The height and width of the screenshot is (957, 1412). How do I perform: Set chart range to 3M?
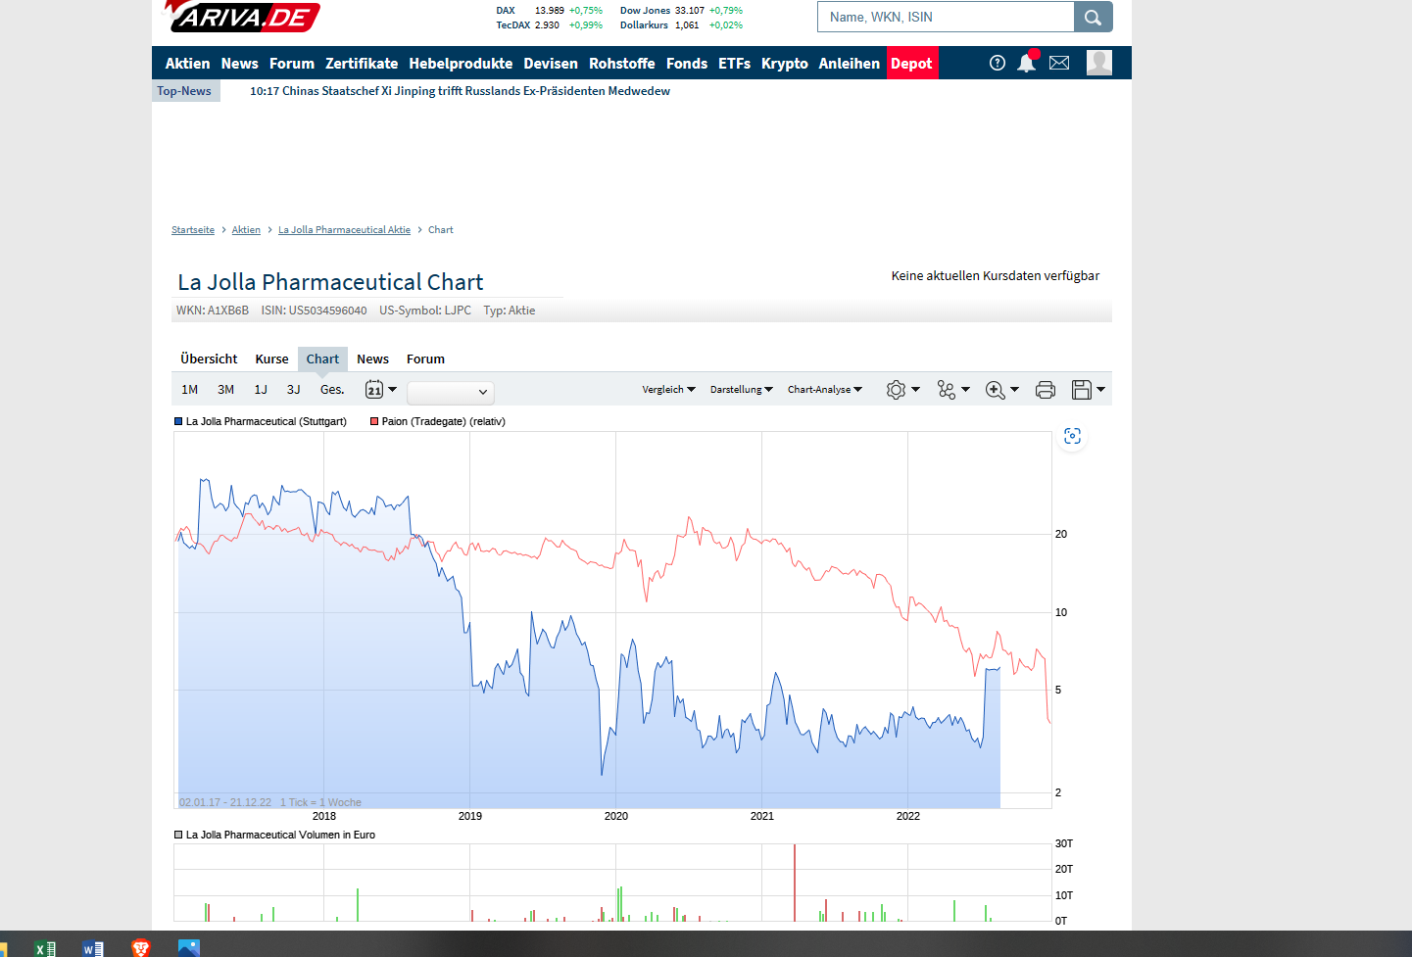pos(225,390)
